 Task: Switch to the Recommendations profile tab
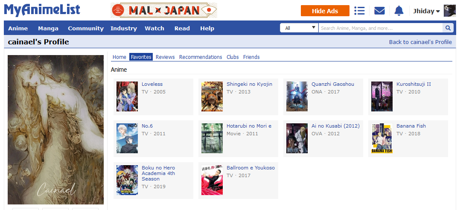201,57
